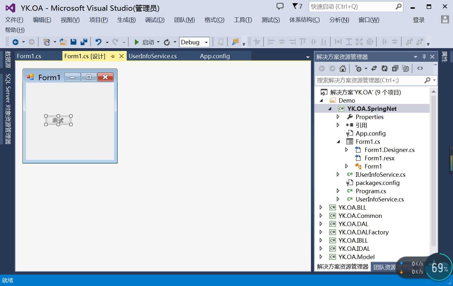Screen dimensions: 453x286
Task: Open the 数据源 side panel tab
Action: (x=8, y=60)
